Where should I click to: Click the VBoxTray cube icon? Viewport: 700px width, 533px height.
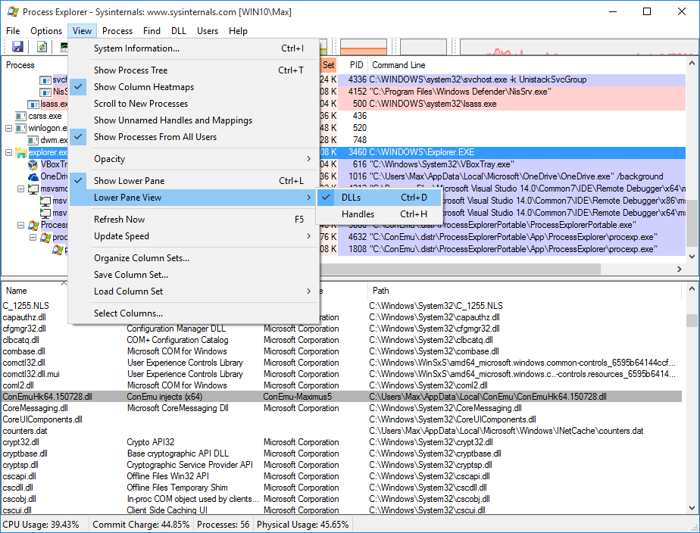(33, 164)
